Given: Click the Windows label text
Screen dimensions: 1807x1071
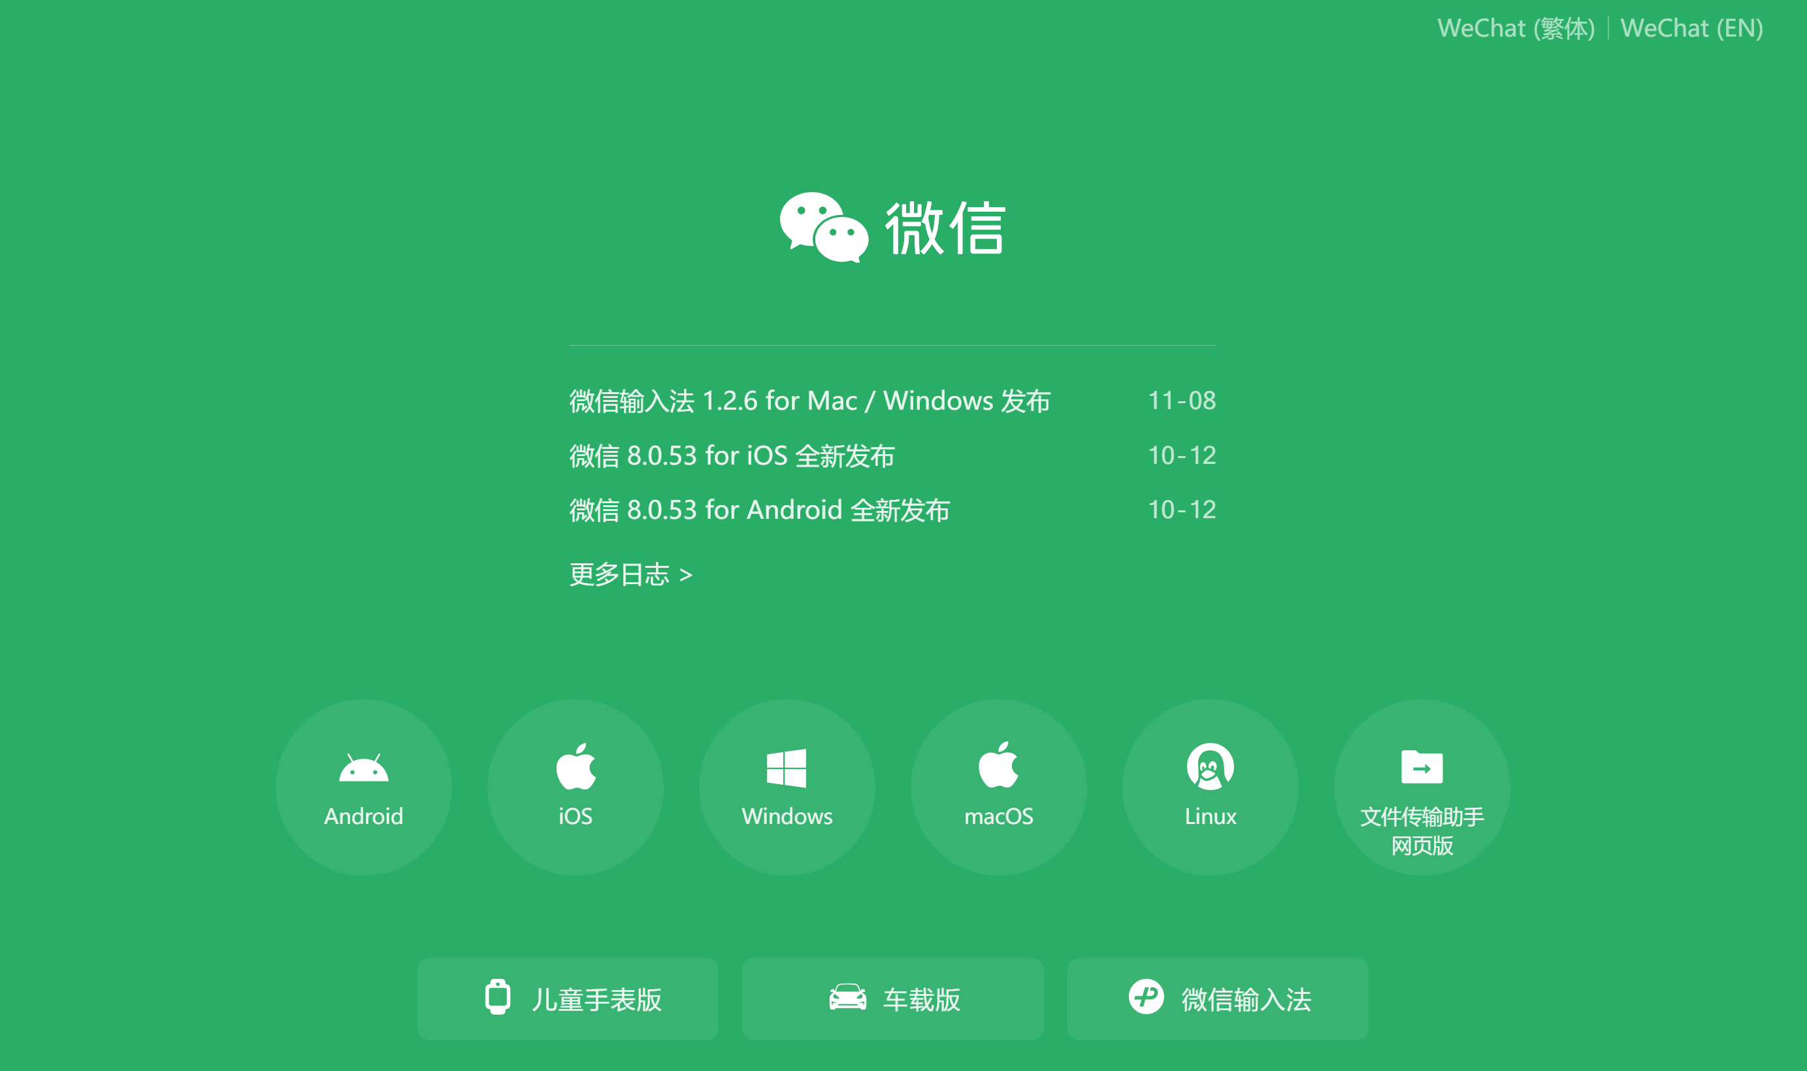Looking at the screenshot, I should coord(787,816).
